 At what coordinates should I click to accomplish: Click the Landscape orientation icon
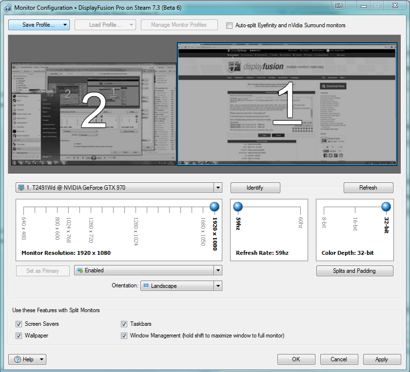tap(145, 286)
